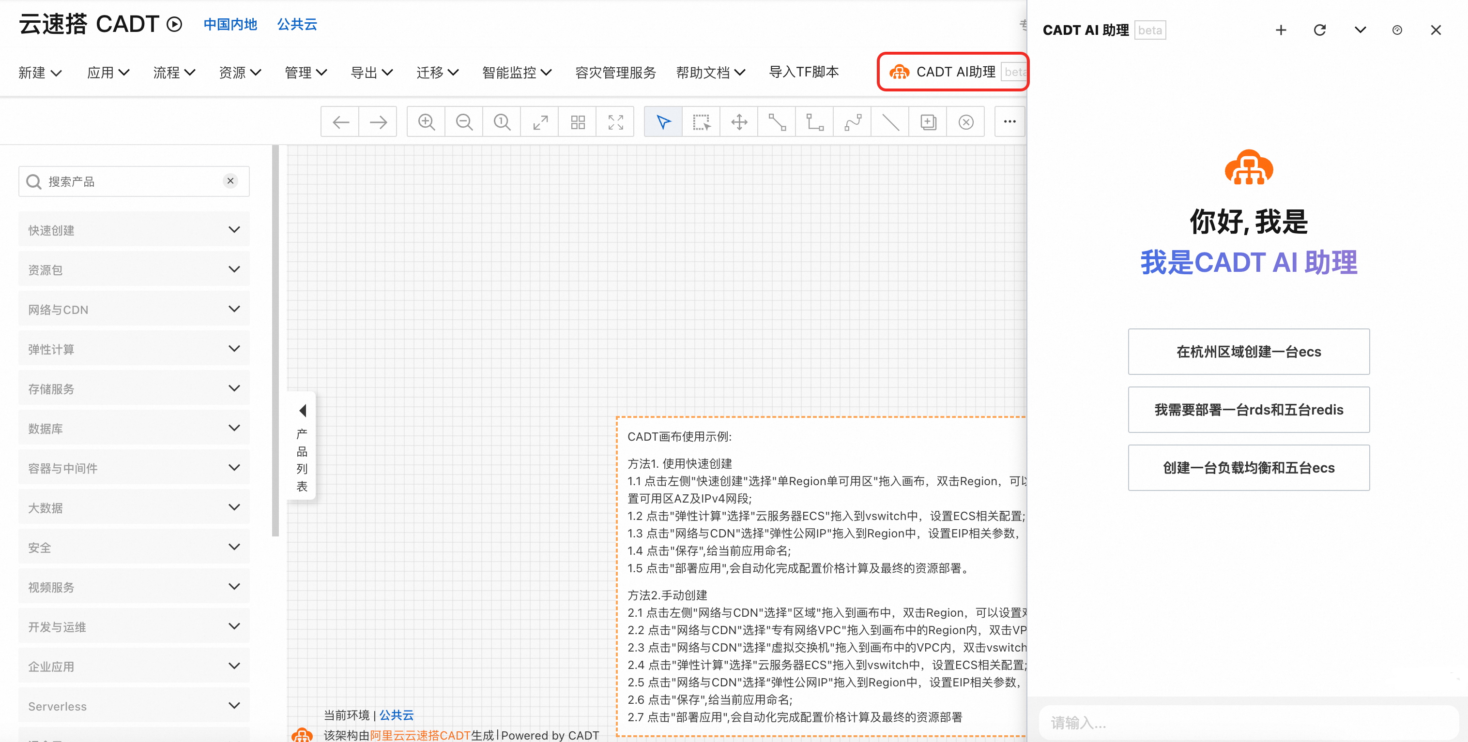The width and height of the screenshot is (1468, 742).
Task: Start a new chat with plus icon
Action: (x=1281, y=30)
